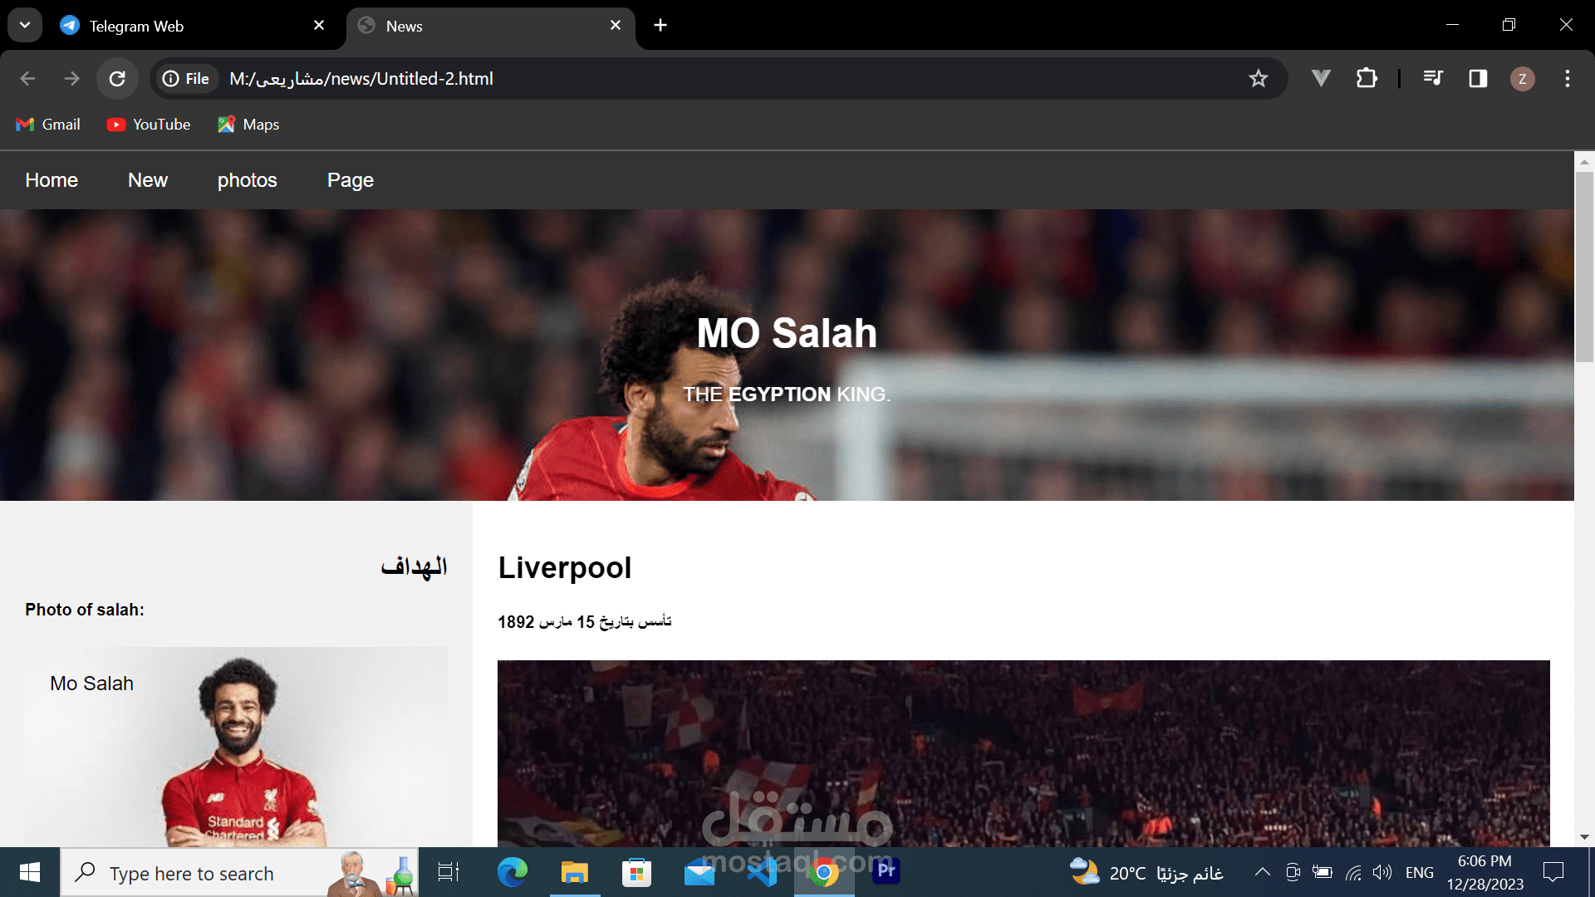The image size is (1595, 897).
Task: Check the battery status icon
Action: [1323, 872]
